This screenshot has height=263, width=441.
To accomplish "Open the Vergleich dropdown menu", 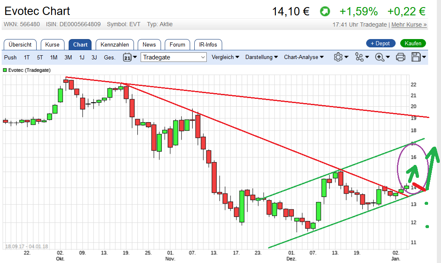I will point(225,57).
